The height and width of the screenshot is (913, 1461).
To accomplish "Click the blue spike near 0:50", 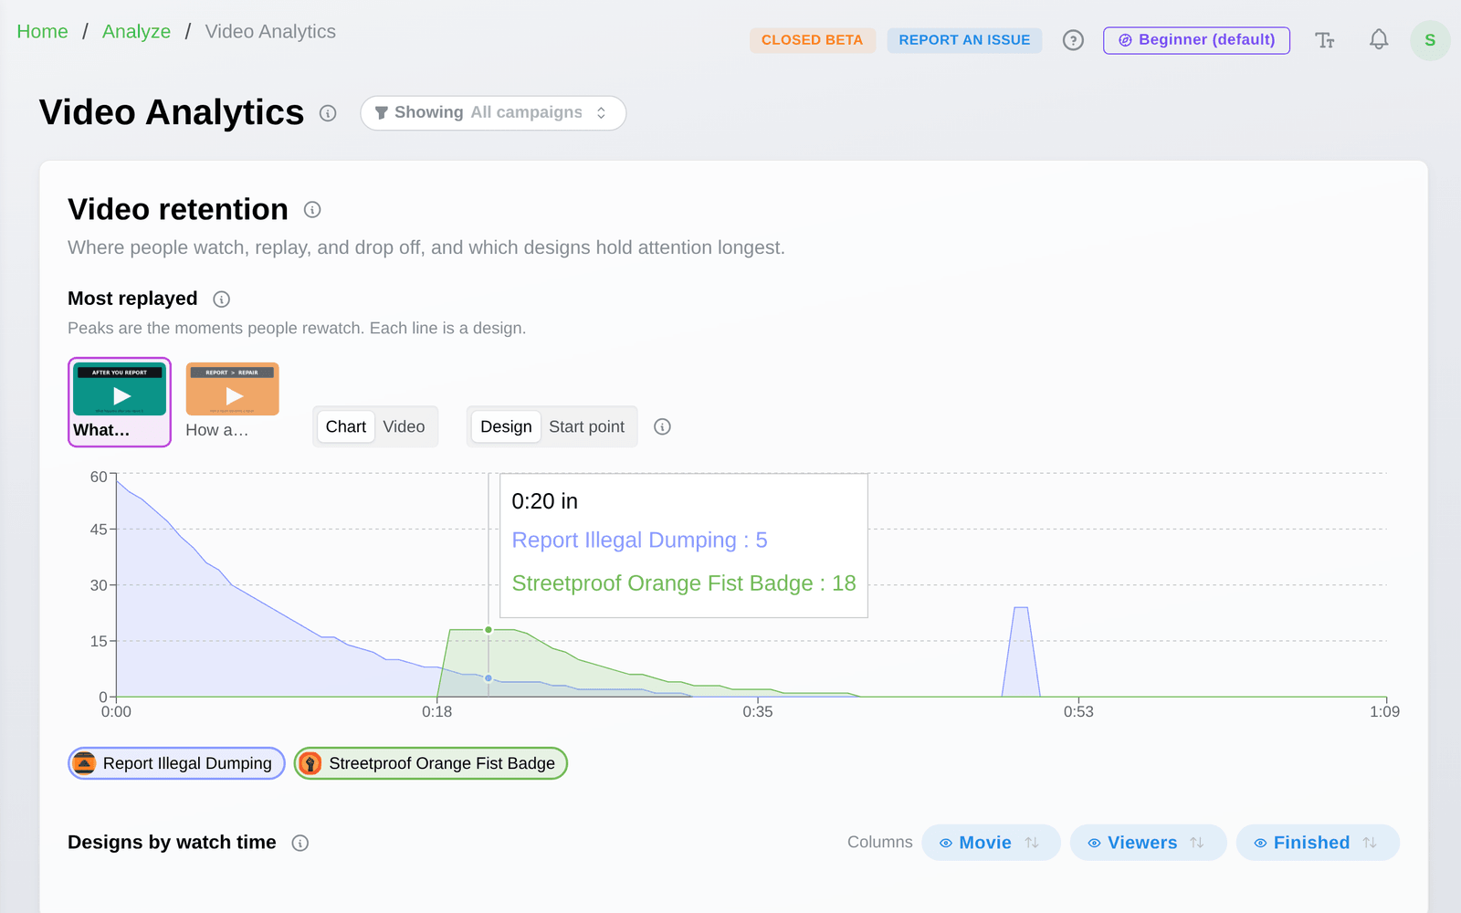I will tap(1021, 650).
